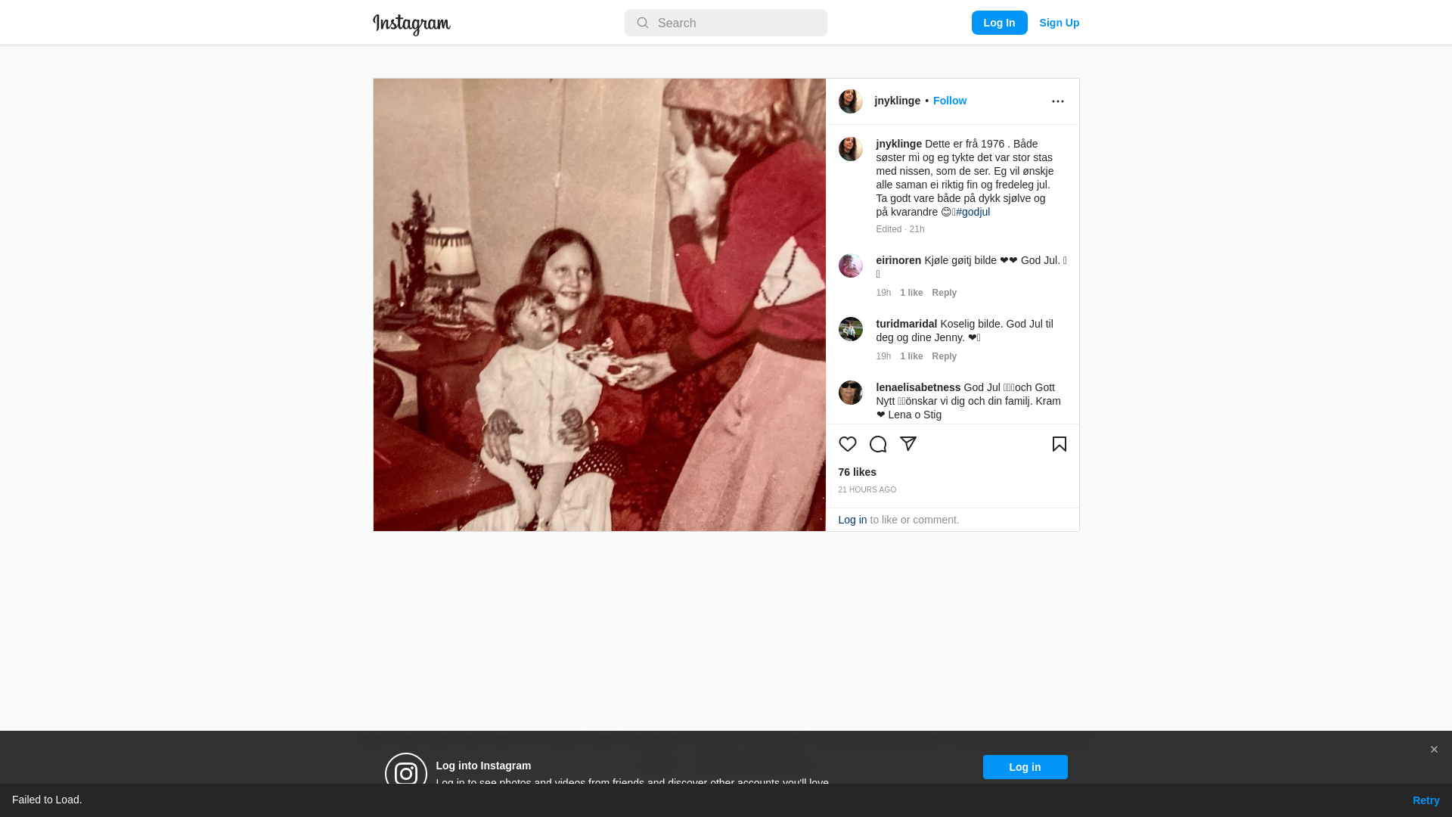Reply to eirinoren's comment

tap(944, 293)
